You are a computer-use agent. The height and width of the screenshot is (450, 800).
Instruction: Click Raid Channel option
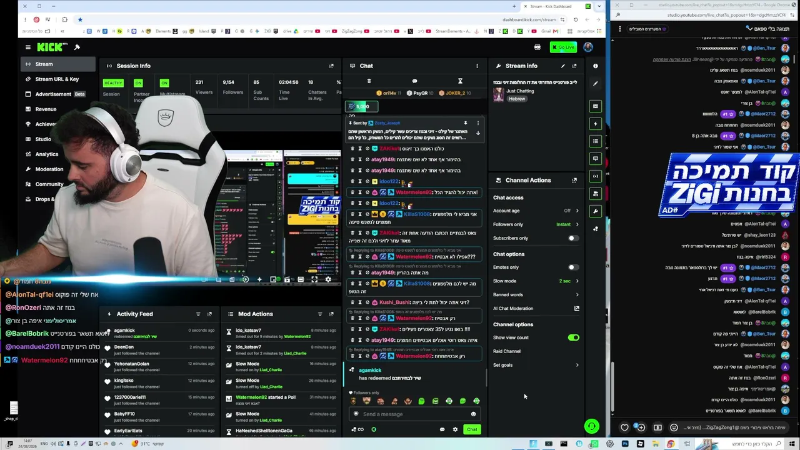coord(507,351)
